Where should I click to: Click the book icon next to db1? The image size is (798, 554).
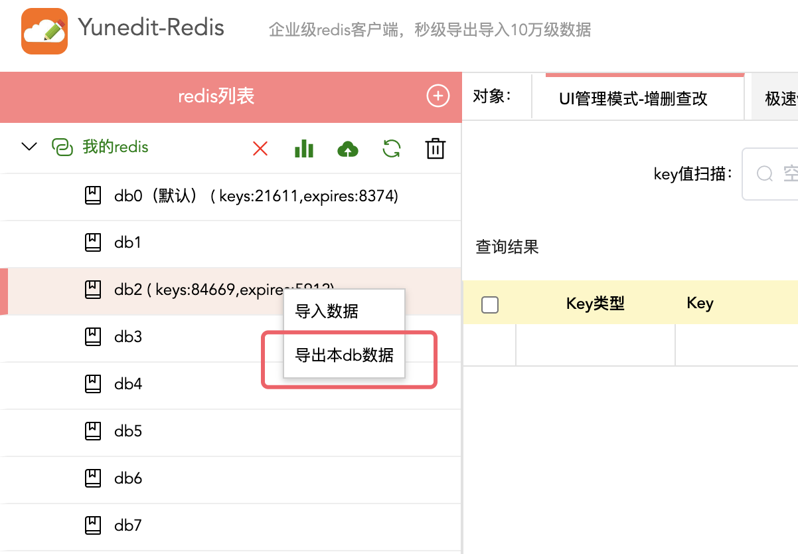tap(93, 242)
